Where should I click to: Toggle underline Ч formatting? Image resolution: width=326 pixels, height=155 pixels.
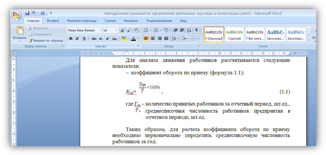point(84,38)
